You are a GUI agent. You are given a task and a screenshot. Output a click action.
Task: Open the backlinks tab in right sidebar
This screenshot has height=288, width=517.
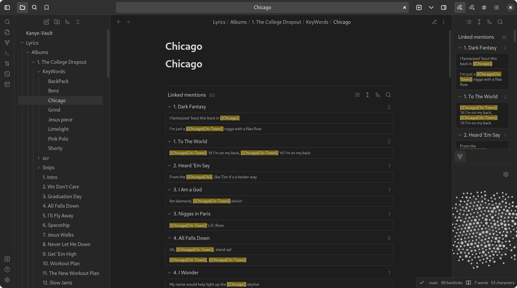pyautogui.click(x=460, y=7)
